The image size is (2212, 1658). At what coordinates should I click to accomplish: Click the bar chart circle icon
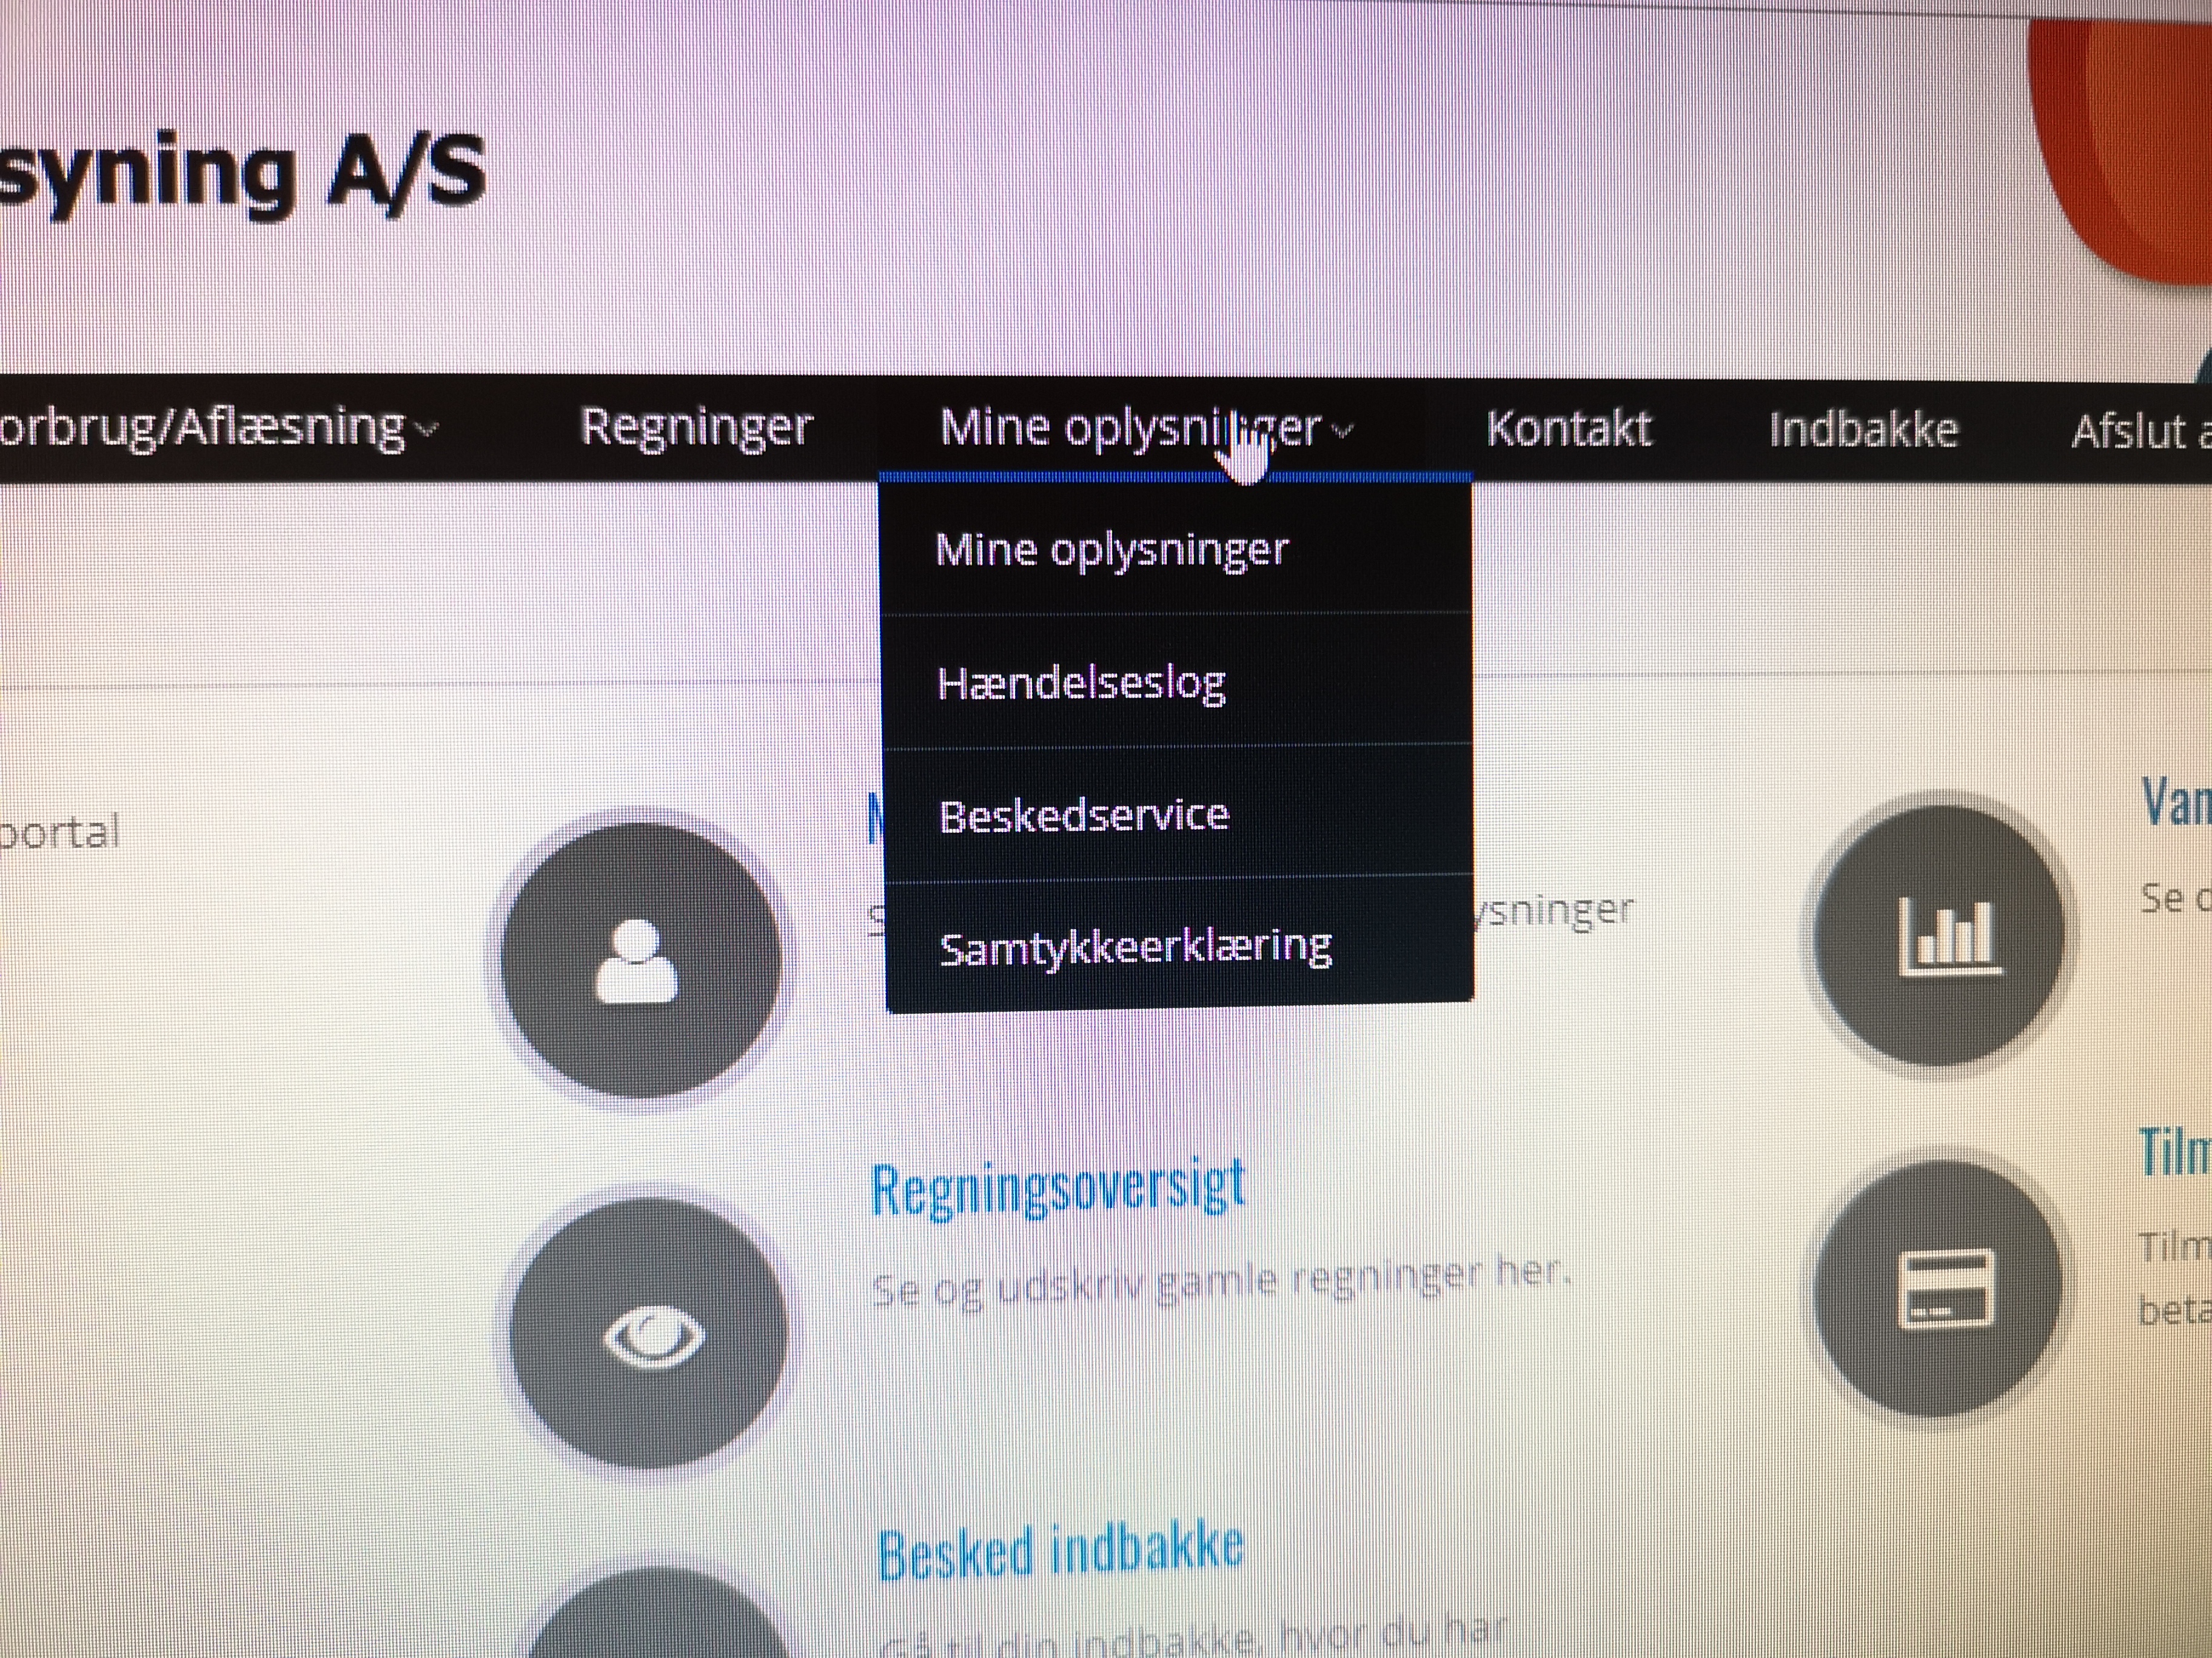[1940, 934]
